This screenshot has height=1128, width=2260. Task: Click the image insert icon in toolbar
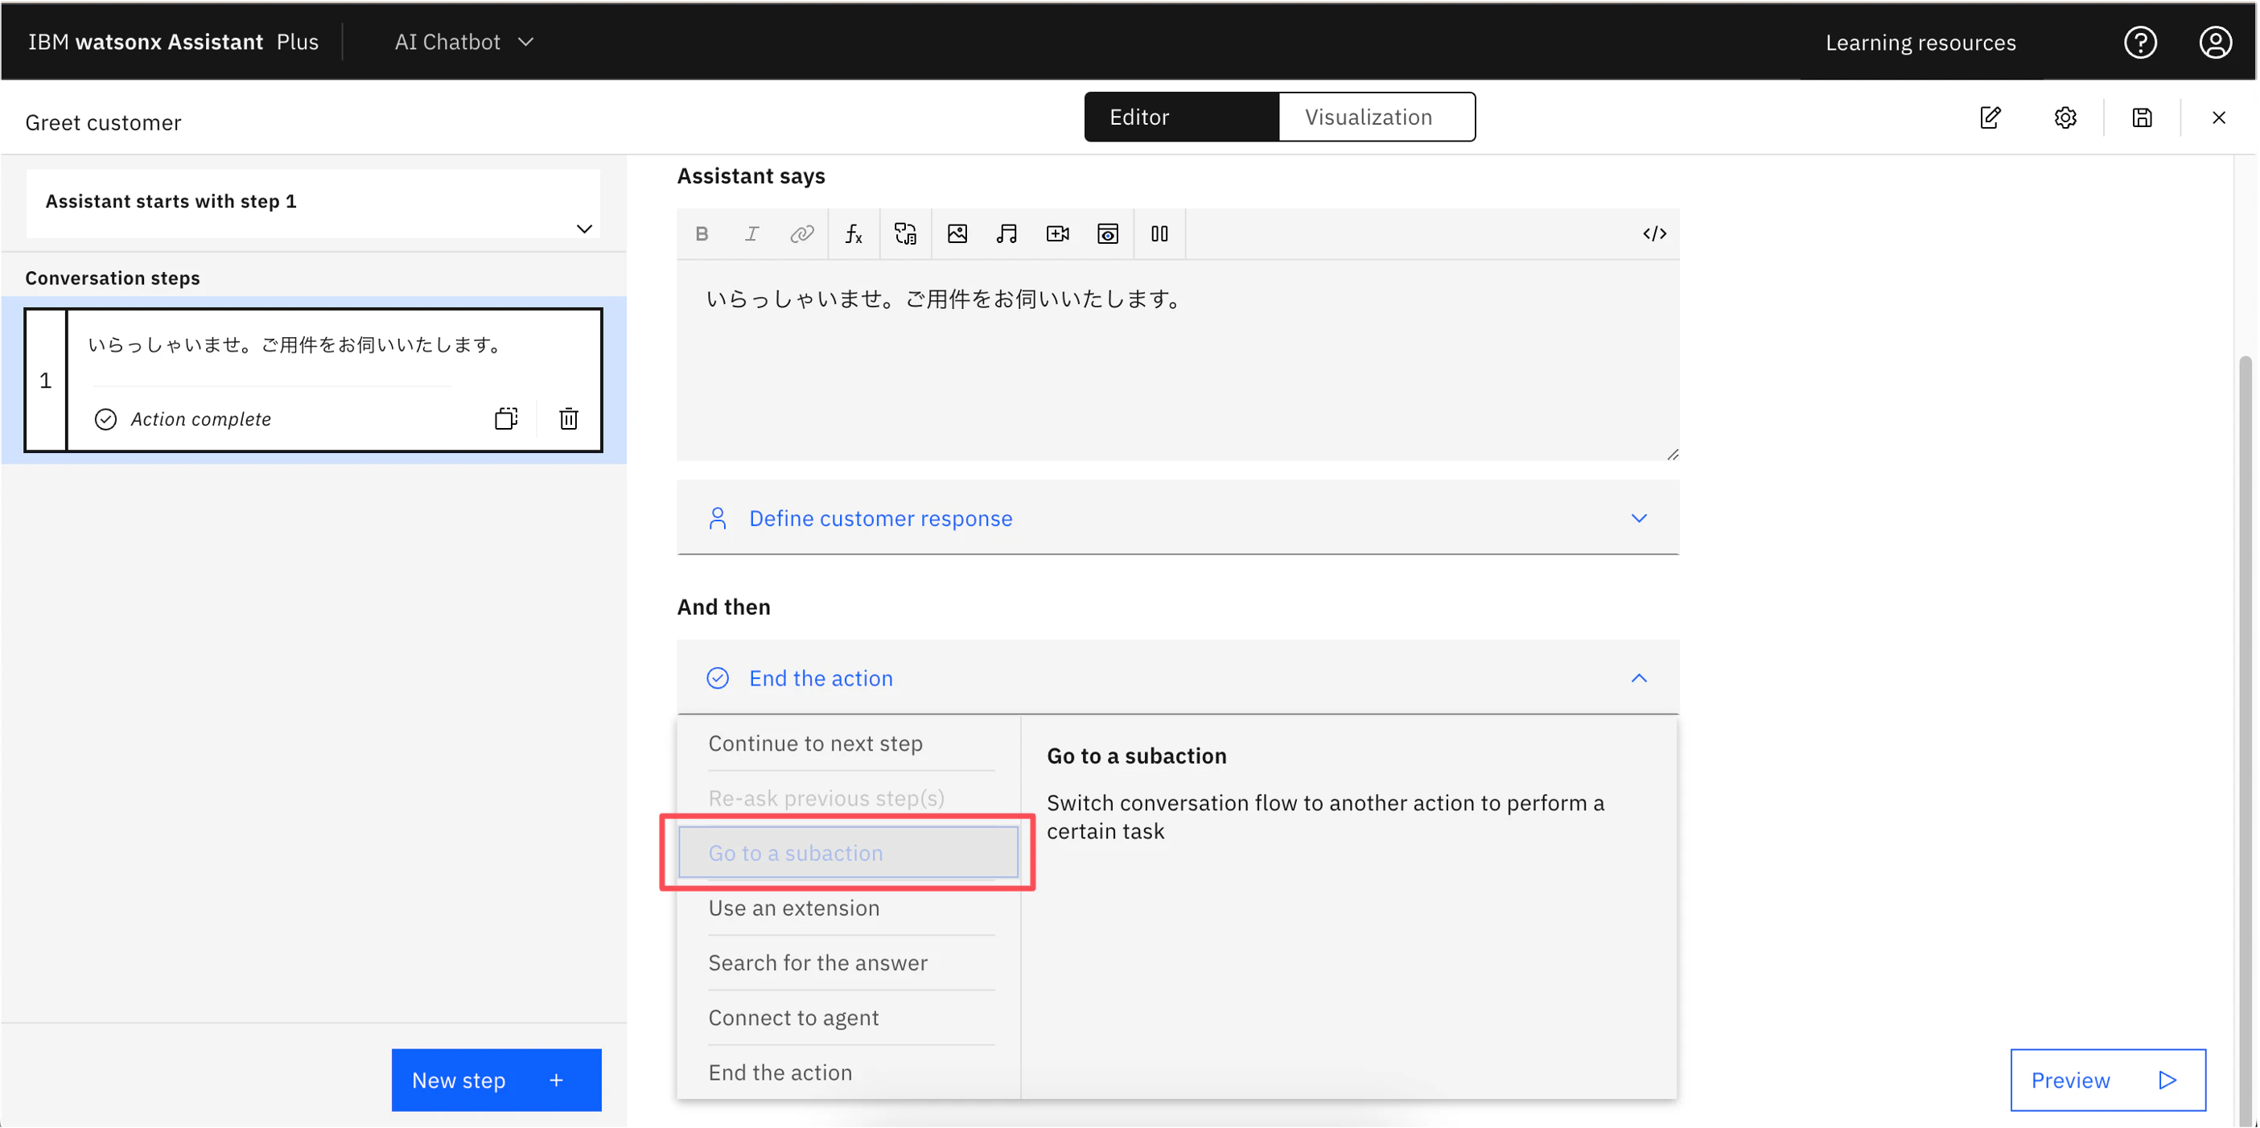[957, 233]
